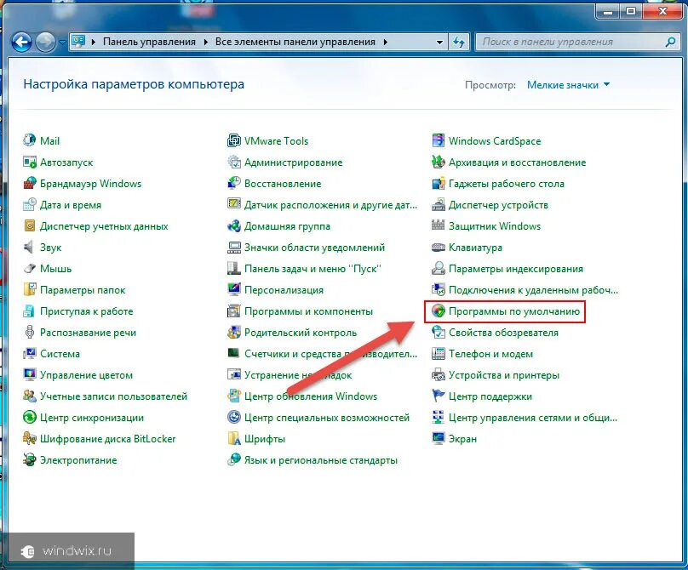The image size is (688, 570).
Task: Open Свойства обозревателя link
Action: (504, 333)
